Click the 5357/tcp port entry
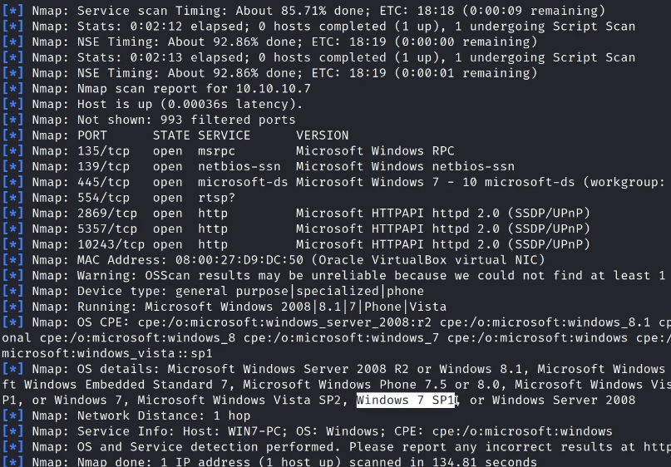The height and width of the screenshot is (467, 671). [x=107, y=229]
